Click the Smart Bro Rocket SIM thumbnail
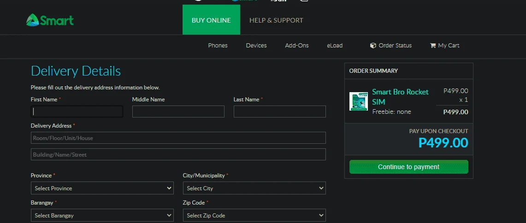The image size is (526, 223). click(359, 101)
